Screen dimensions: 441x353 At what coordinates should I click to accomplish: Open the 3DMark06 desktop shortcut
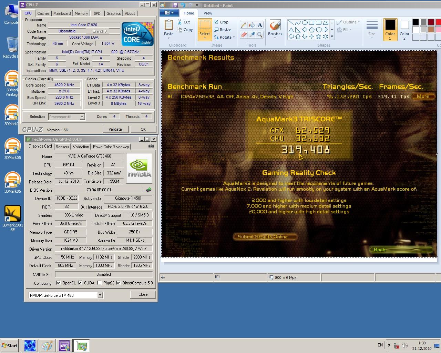pos(12,183)
